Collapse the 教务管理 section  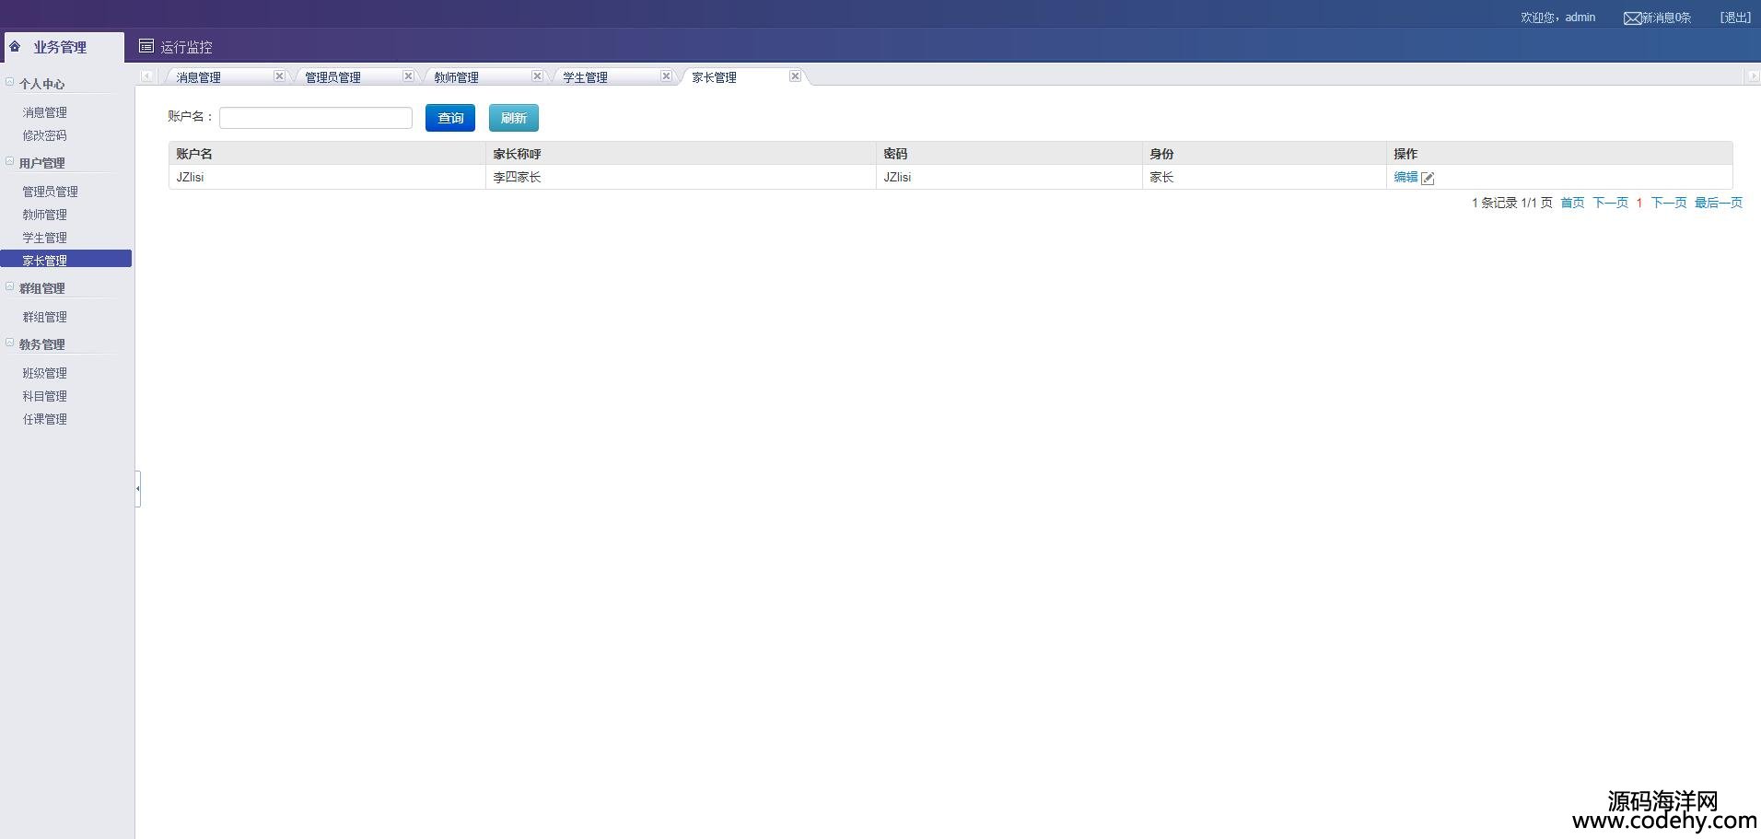10,344
